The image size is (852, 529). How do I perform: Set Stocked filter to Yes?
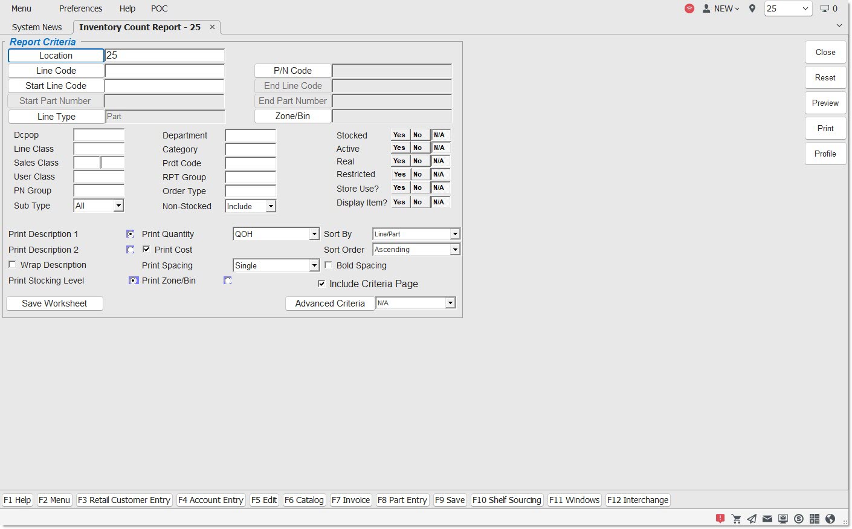(399, 135)
